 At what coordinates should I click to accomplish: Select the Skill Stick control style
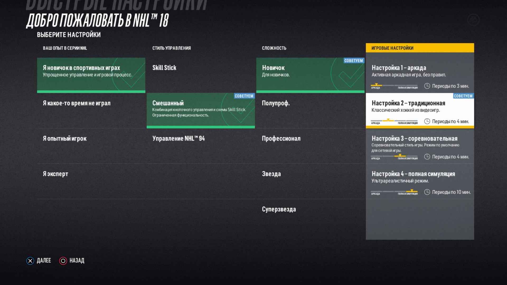click(201, 75)
